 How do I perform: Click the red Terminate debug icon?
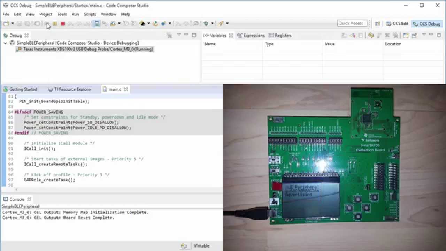coord(63,23)
